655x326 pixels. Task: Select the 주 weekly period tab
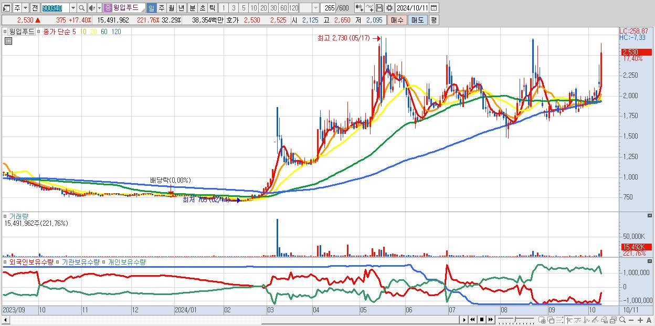(161, 8)
